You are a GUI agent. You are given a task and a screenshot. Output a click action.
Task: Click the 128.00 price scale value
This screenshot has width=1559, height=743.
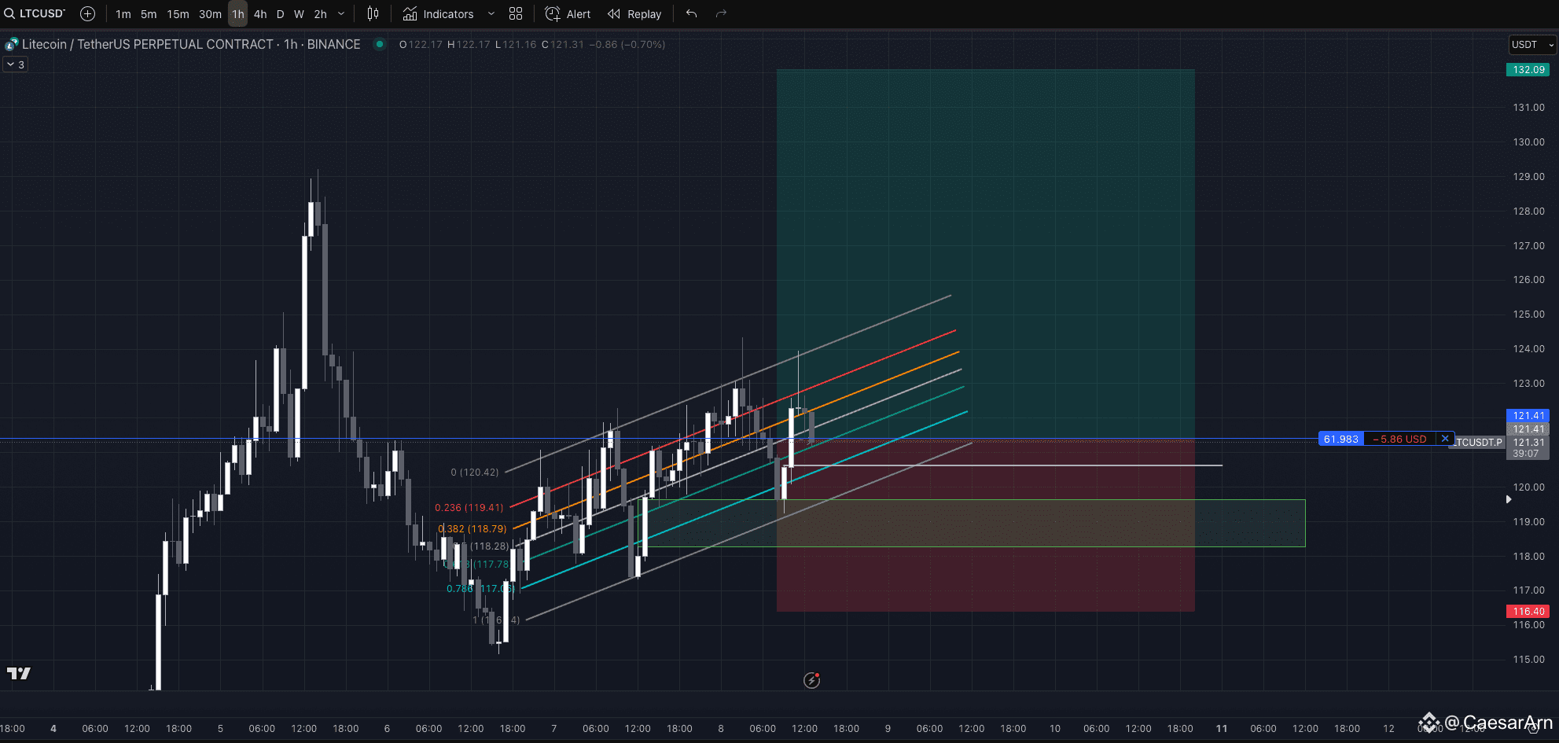[x=1528, y=211]
